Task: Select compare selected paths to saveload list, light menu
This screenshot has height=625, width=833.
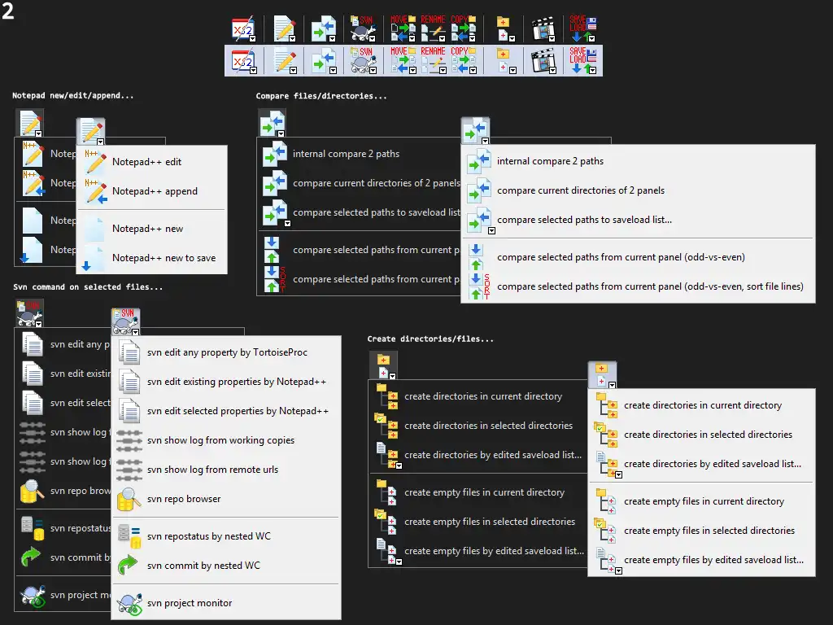Action: click(x=638, y=220)
